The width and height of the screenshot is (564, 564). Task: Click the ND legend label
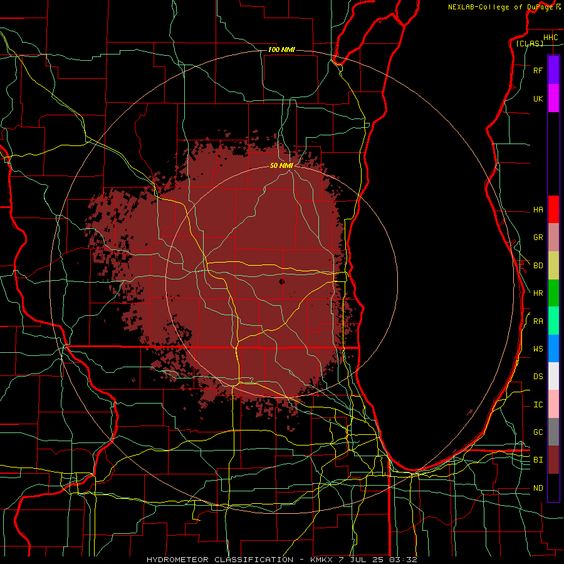click(538, 488)
